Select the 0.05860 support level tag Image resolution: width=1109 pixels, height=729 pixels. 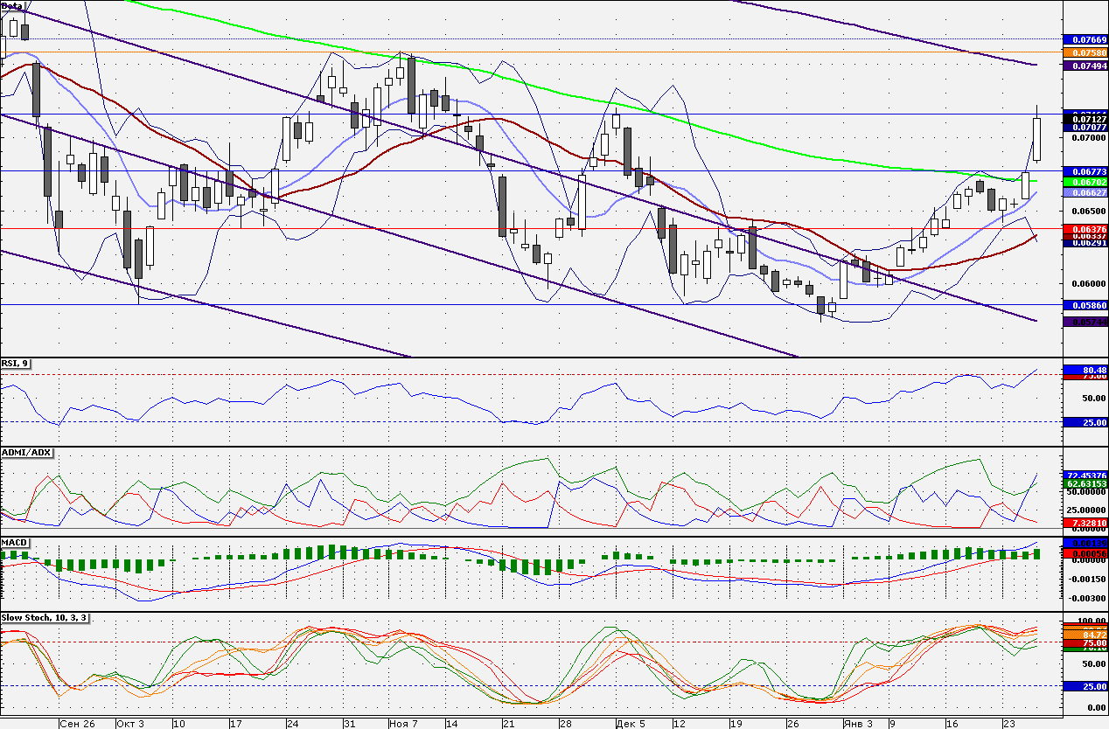(x=1085, y=305)
